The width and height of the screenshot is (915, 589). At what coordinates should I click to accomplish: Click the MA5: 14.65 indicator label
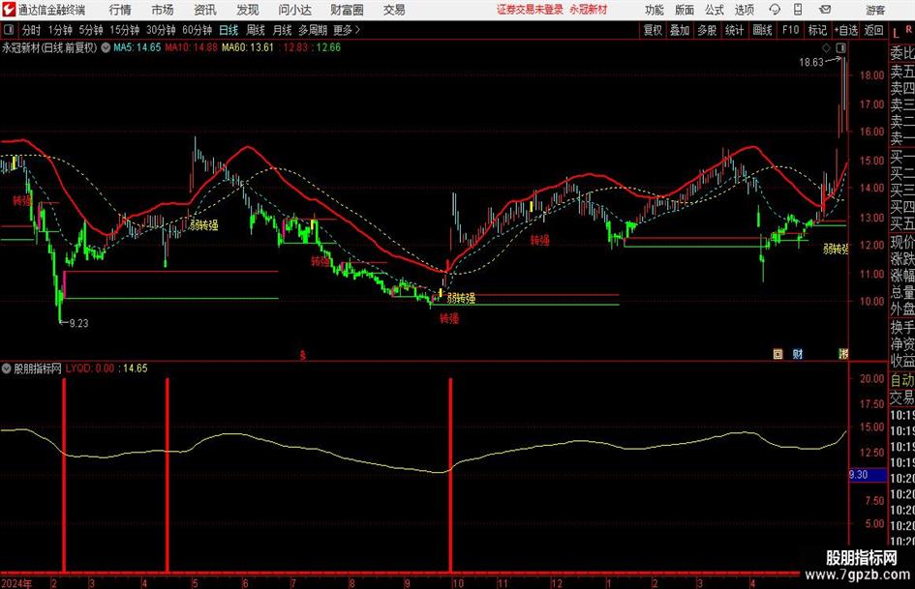[137, 47]
